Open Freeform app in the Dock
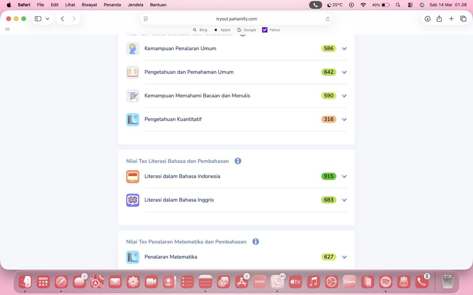 click(x=223, y=282)
